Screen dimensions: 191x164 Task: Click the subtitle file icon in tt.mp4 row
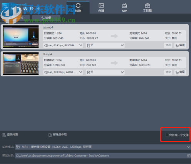coord(89,72)
